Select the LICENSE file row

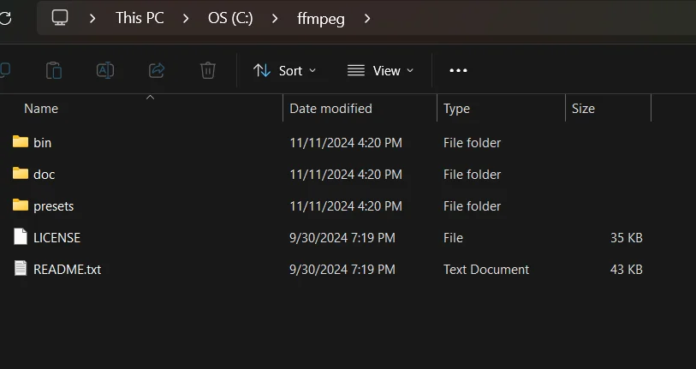[328, 237]
